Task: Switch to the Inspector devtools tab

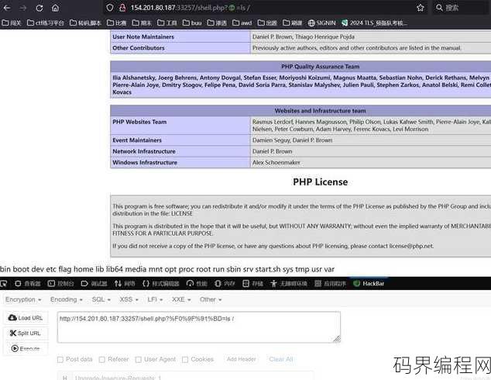Action: (x=28, y=284)
